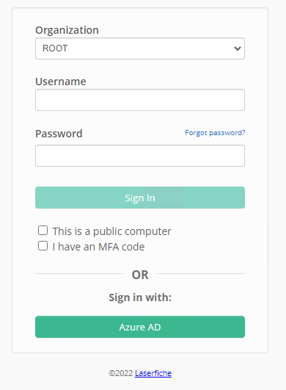Click the Username field label
The image size is (286, 390).
(61, 82)
